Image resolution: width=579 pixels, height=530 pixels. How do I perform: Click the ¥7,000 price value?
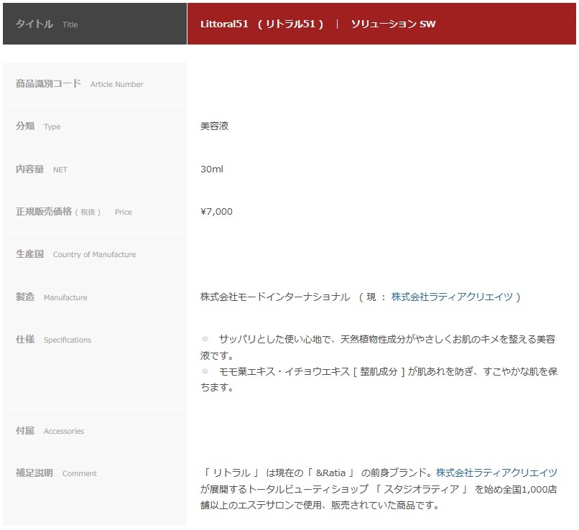click(216, 211)
